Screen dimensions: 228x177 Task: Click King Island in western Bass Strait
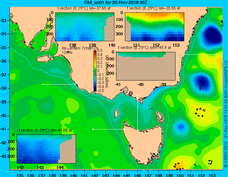coord(116,114)
